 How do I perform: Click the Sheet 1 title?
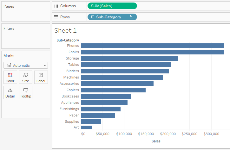pos(65,30)
